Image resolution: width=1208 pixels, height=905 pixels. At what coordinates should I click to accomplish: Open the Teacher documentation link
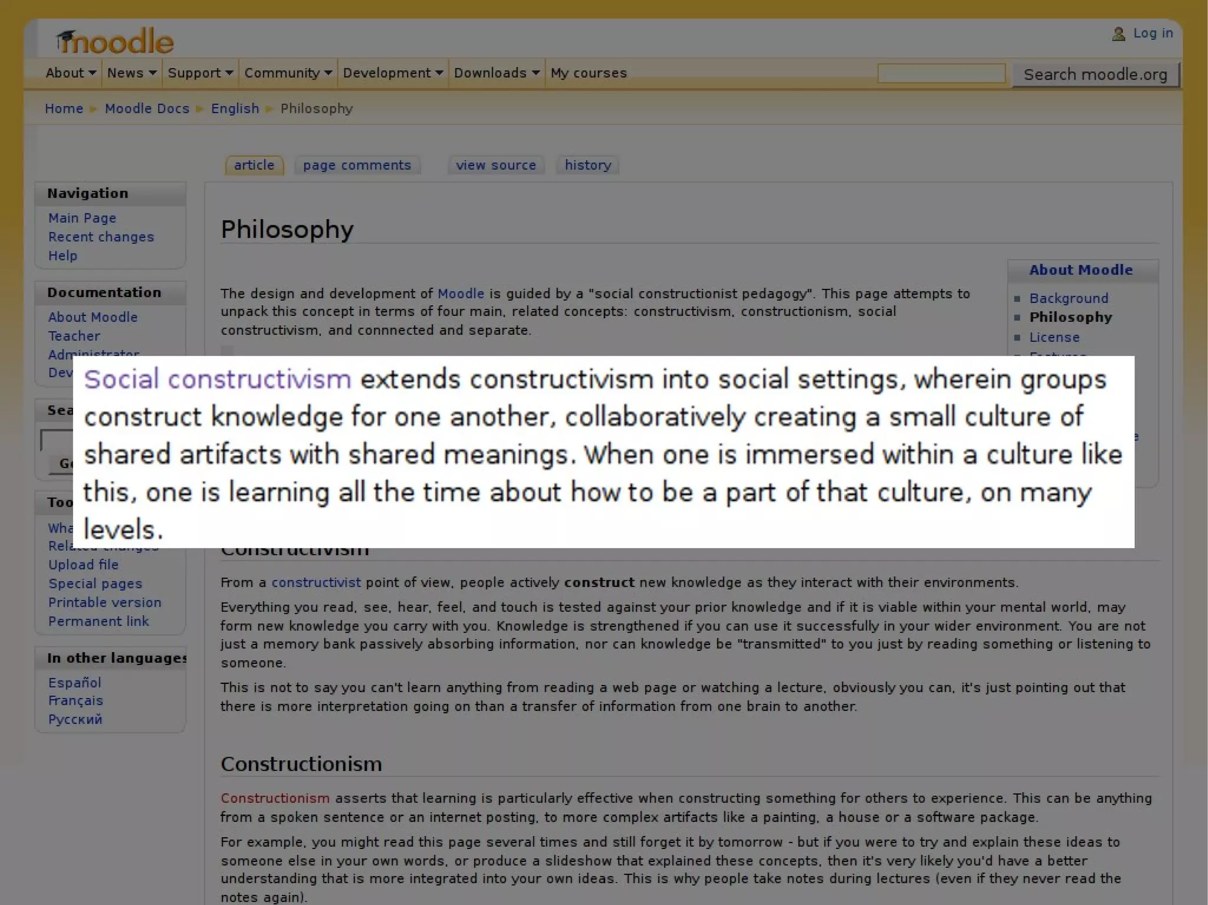click(x=74, y=336)
